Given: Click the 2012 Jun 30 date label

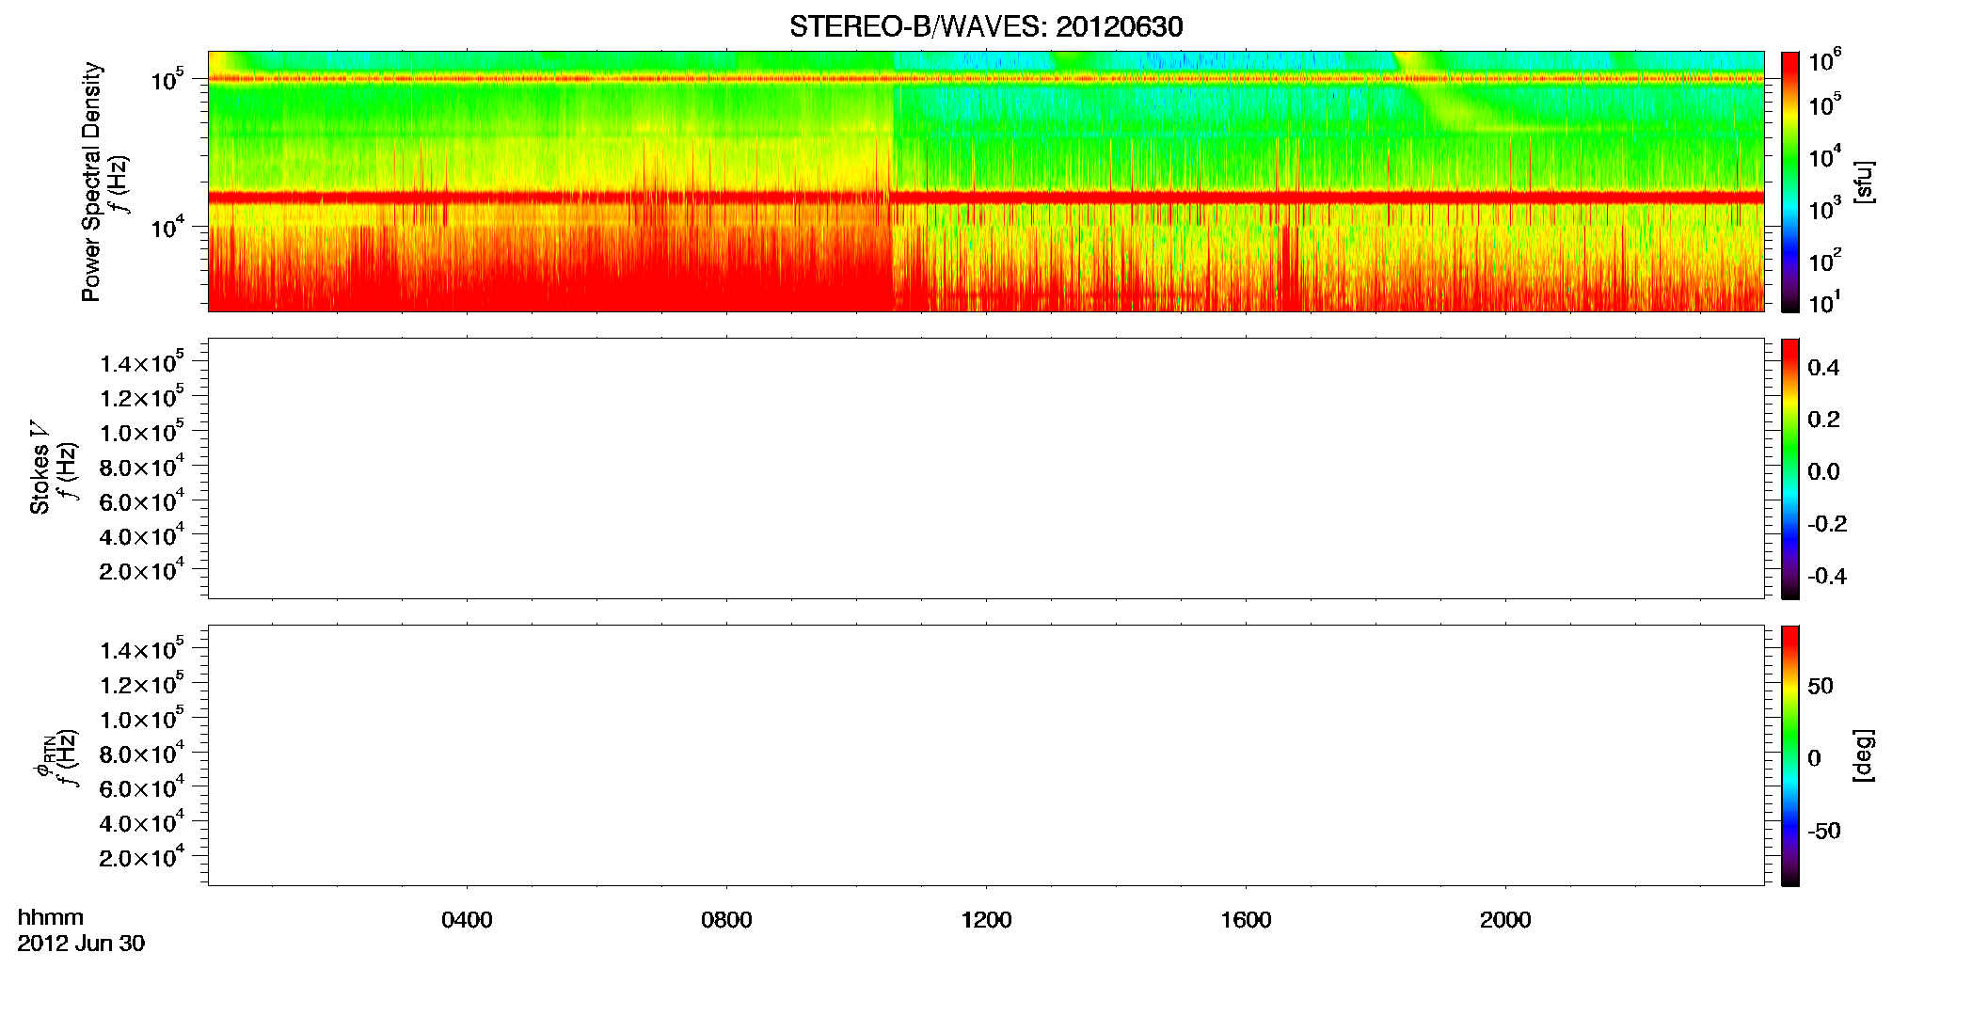Looking at the screenshot, I should click(81, 944).
